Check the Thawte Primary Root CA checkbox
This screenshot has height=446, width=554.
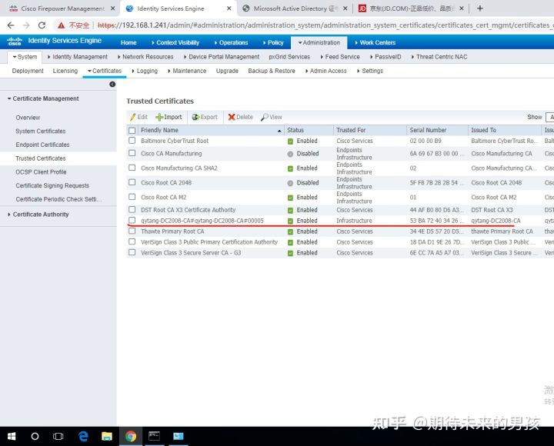click(x=132, y=231)
